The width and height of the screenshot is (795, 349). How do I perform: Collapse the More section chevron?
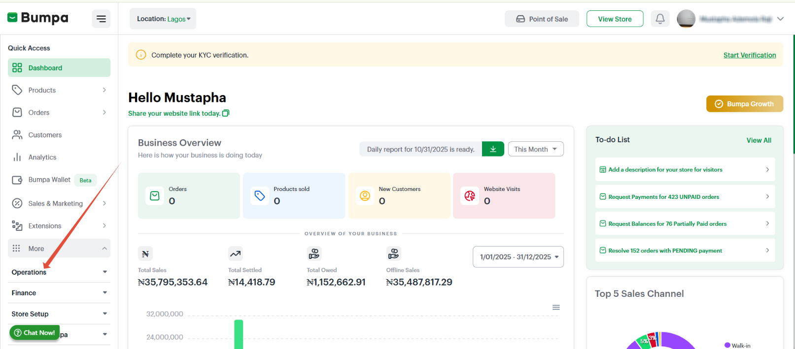pyautogui.click(x=104, y=249)
